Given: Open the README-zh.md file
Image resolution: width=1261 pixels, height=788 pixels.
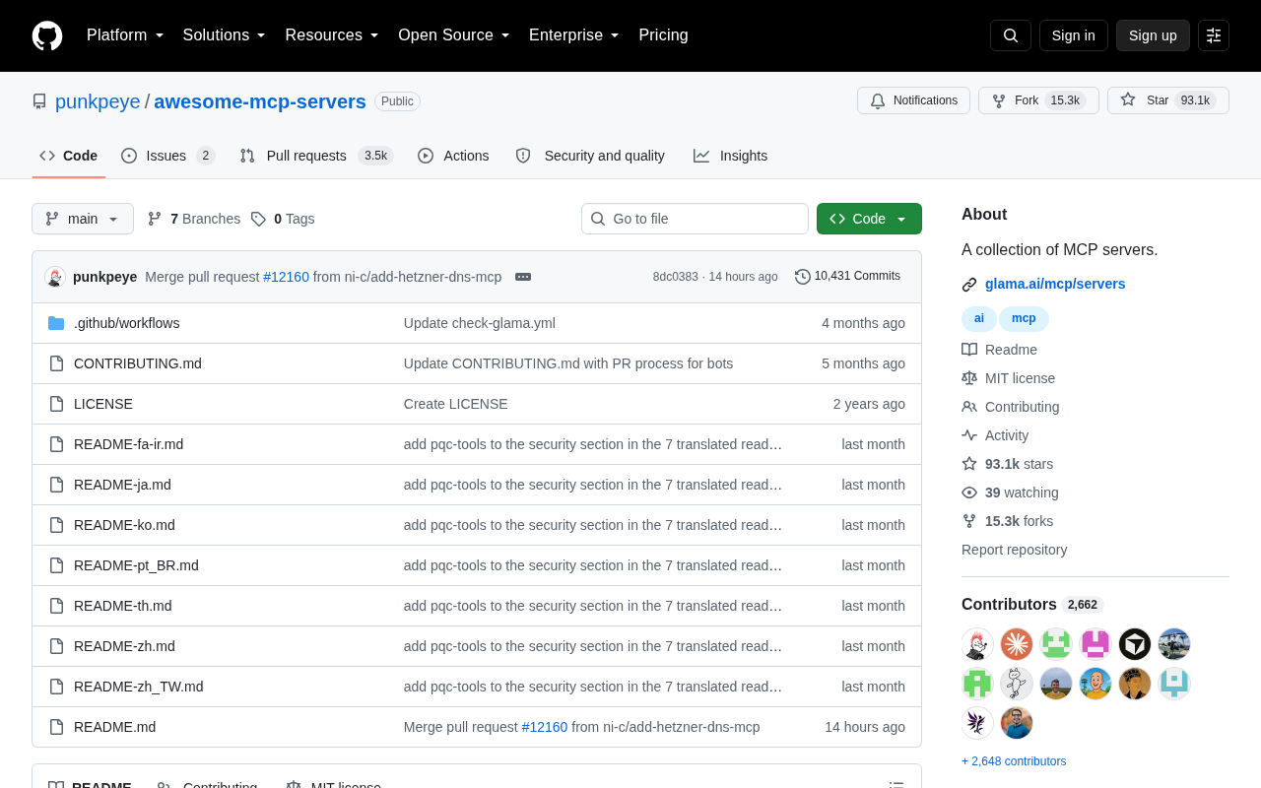Looking at the screenshot, I should coord(124,646).
